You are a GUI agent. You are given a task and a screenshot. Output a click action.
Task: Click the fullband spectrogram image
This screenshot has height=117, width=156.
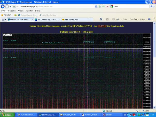[x=77, y=71]
